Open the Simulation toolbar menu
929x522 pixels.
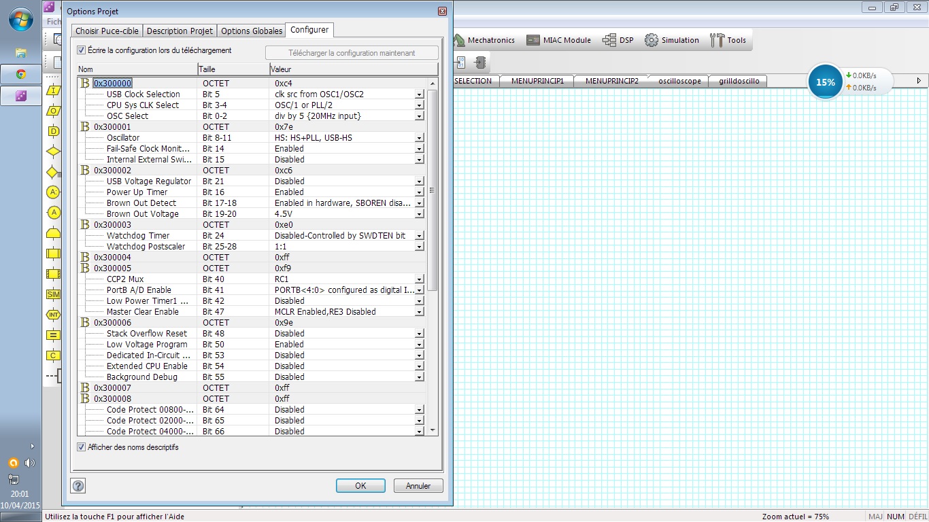pos(672,40)
